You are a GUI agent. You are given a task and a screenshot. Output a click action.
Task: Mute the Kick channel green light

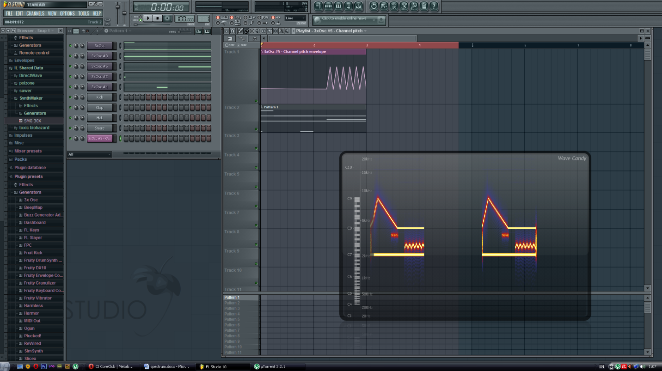[x=70, y=97]
